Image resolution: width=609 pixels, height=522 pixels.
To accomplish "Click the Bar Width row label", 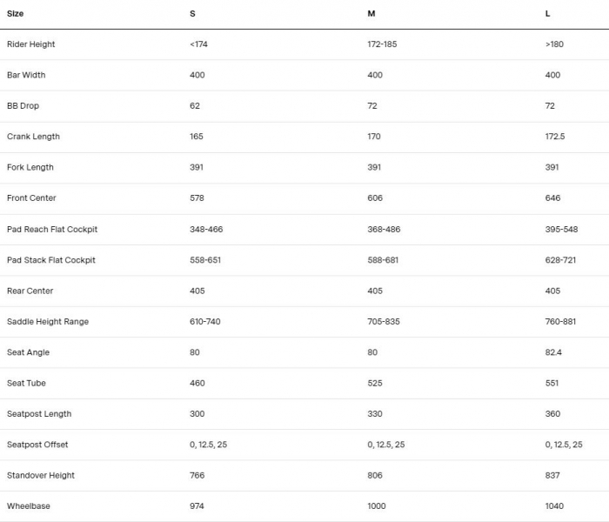I will point(26,75).
